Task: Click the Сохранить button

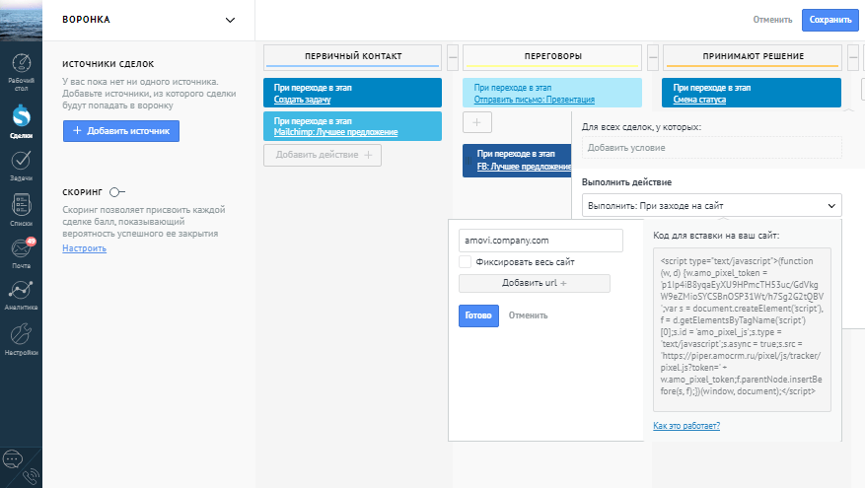Action: click(830, 20)
